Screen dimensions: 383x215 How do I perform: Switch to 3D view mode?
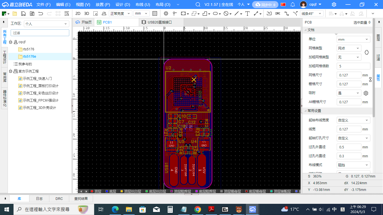coord(87,13)
